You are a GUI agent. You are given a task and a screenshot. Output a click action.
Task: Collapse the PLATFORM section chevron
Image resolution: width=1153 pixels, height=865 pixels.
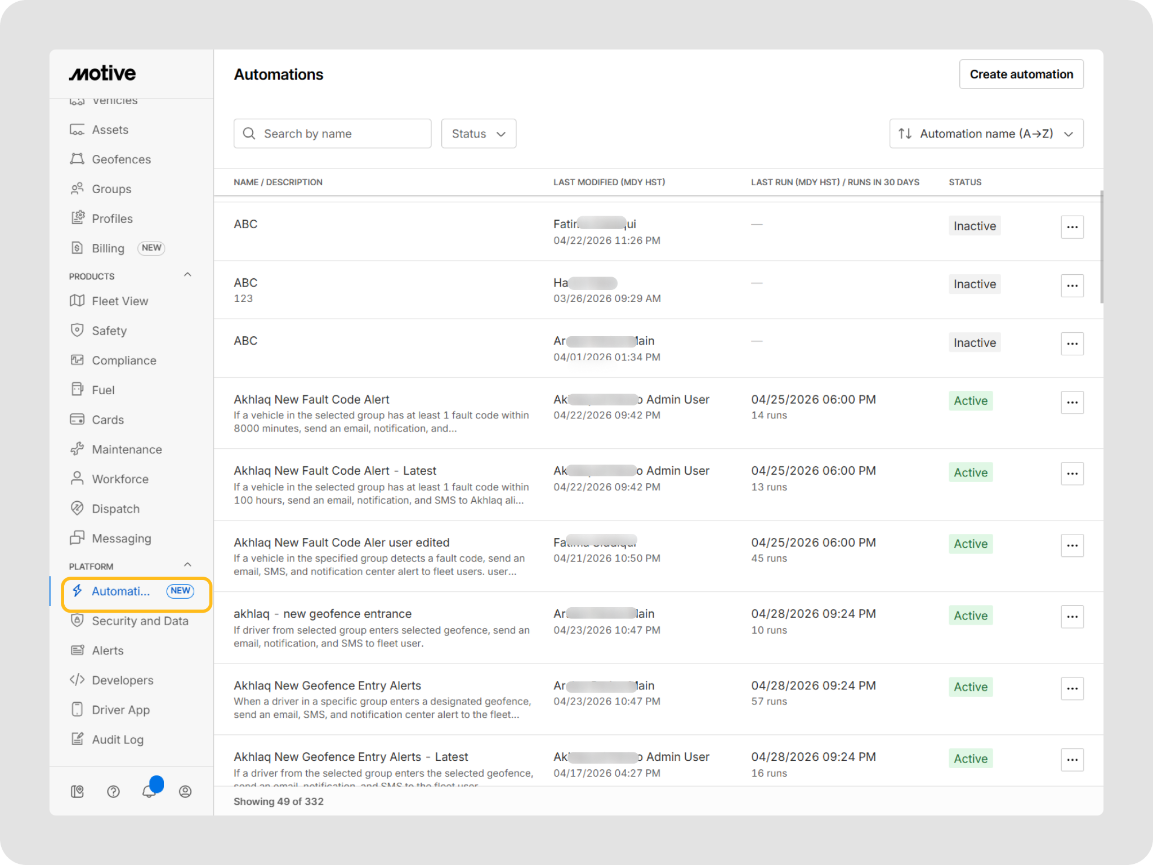click(187, 565)
